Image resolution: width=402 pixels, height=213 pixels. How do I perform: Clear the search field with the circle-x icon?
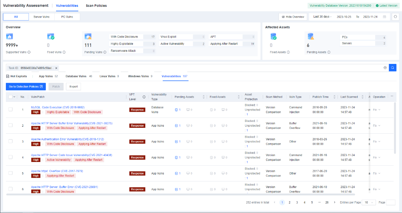click(385, 68)
